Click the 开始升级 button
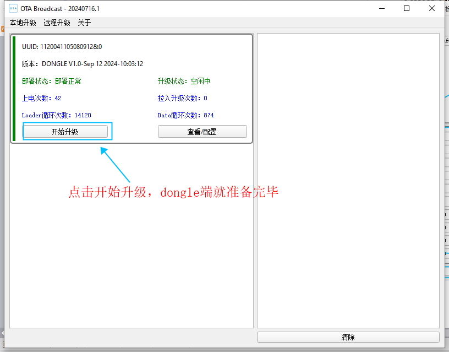The height and width of the screenshot is (352, 449). pos(65,132)
